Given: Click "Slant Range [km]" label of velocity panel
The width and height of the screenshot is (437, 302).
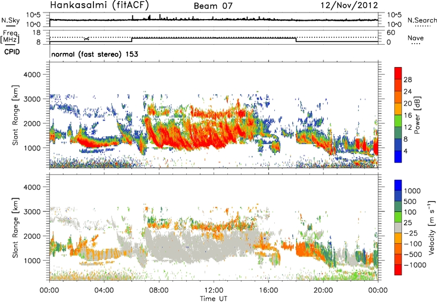Looking at the screenshot, I should pos(15,228).
